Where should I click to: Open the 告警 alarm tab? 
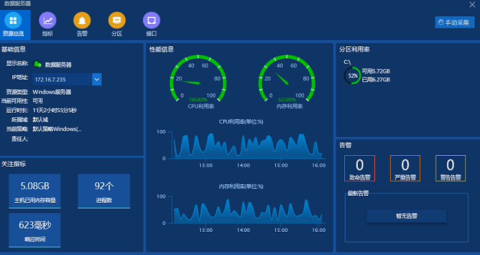click(x=82, y=25)
